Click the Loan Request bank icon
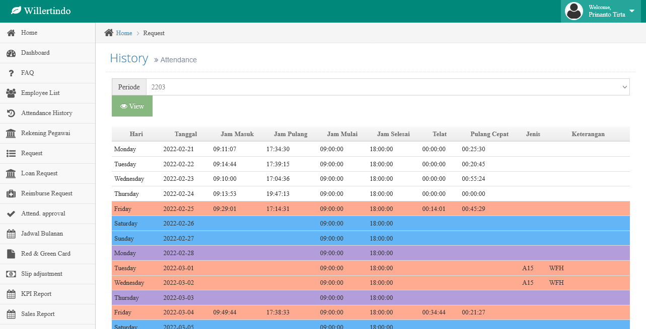Image resolution: width=646 pixels, height=329 pixels. [11, 173]
